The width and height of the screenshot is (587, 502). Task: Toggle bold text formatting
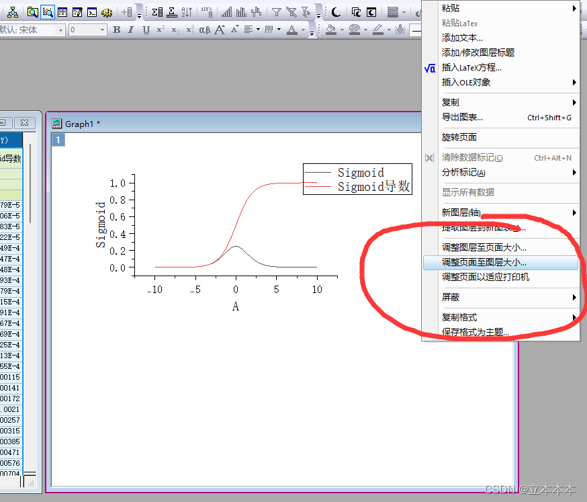(x=116, y=30)
